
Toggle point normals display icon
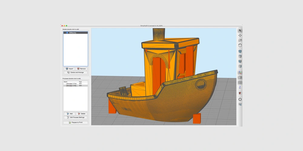pos(240,88)
